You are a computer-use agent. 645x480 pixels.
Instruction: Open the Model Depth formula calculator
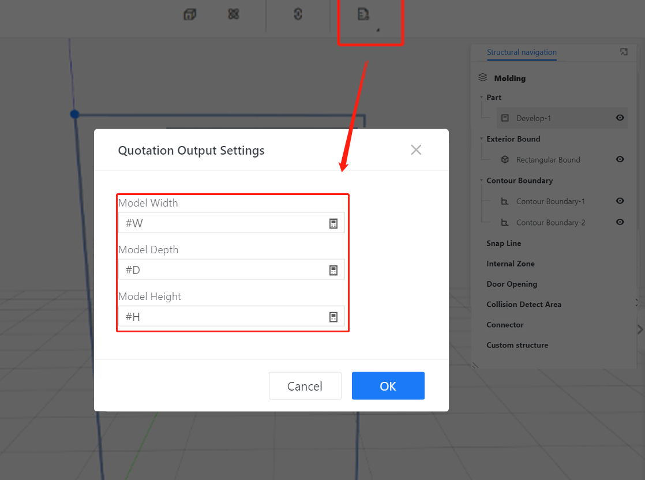tap(333, 270)
